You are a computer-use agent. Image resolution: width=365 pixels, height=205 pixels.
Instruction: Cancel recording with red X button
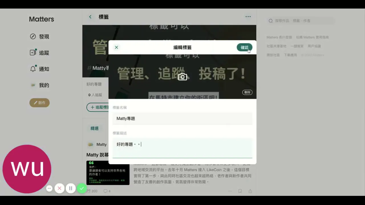(x=59, y=188)
